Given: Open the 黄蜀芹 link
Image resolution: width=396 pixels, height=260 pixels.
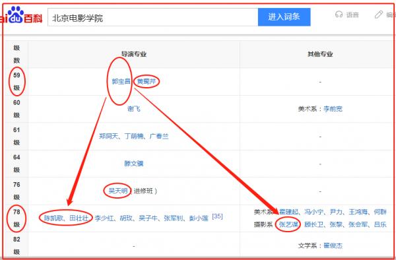Looking at the screenshot, I should click(147, 81).
